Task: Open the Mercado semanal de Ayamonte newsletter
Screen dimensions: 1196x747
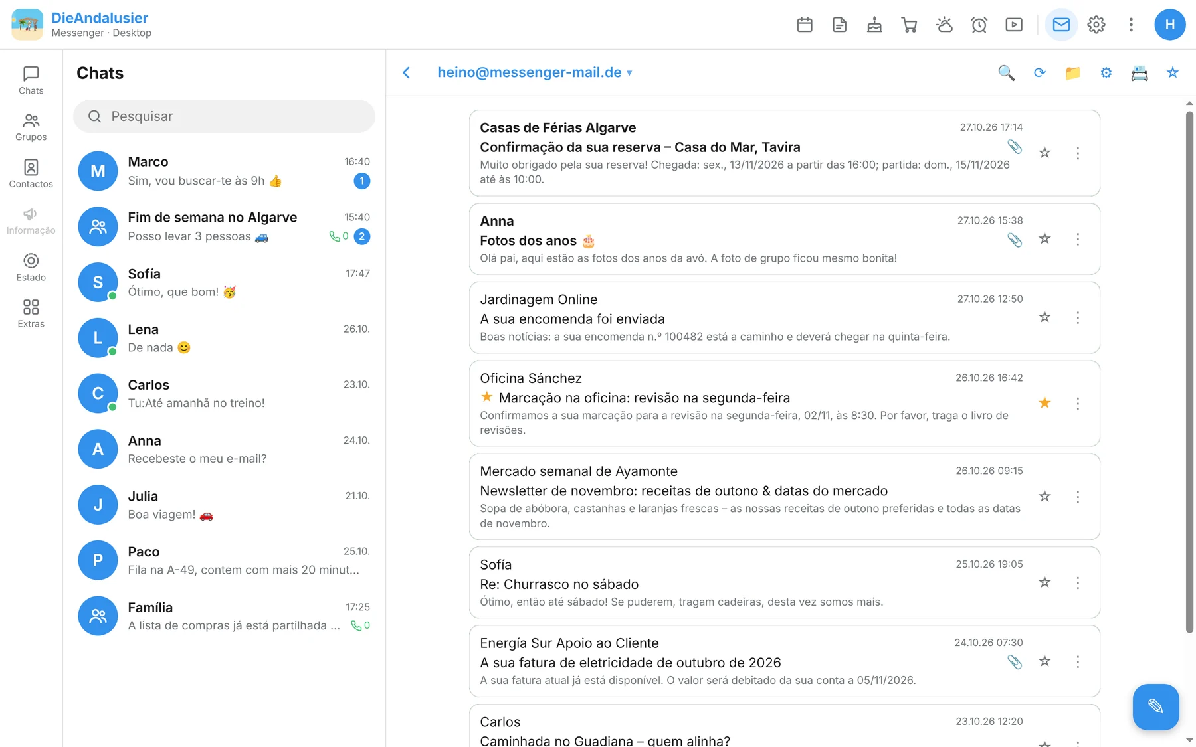Action: (x=784, y=497)
